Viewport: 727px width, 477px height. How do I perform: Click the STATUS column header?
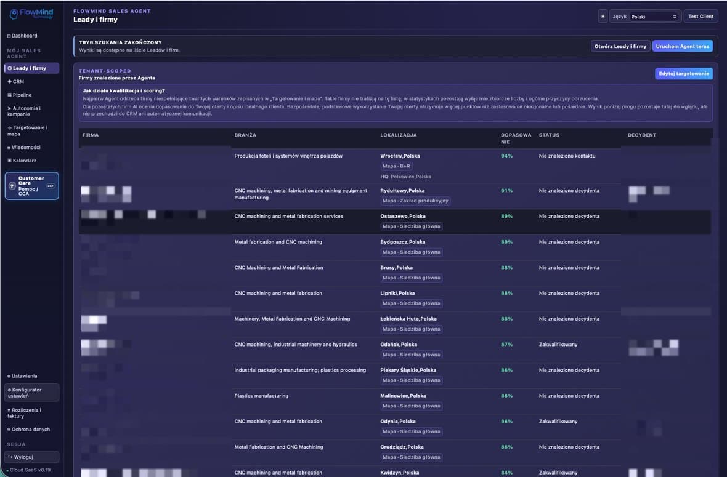(549, 135)
